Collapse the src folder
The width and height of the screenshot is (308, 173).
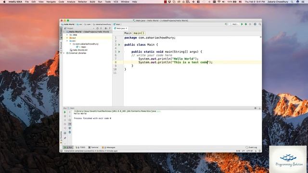pos(67,41)
